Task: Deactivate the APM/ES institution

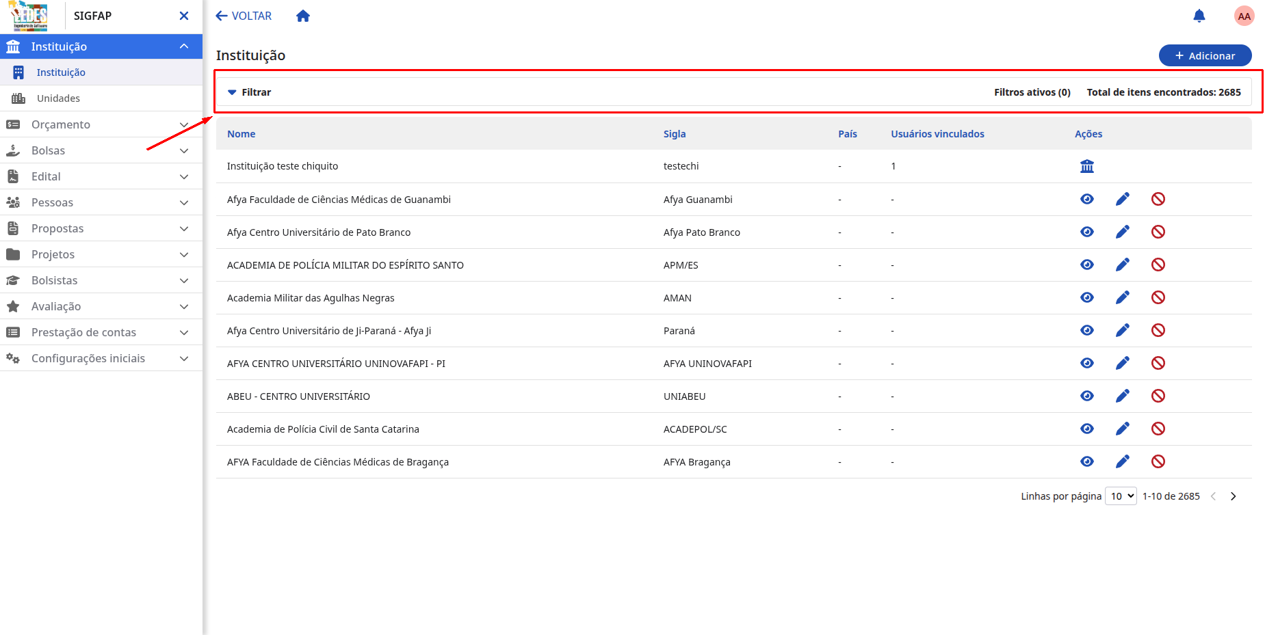Action: point(1158,265)
